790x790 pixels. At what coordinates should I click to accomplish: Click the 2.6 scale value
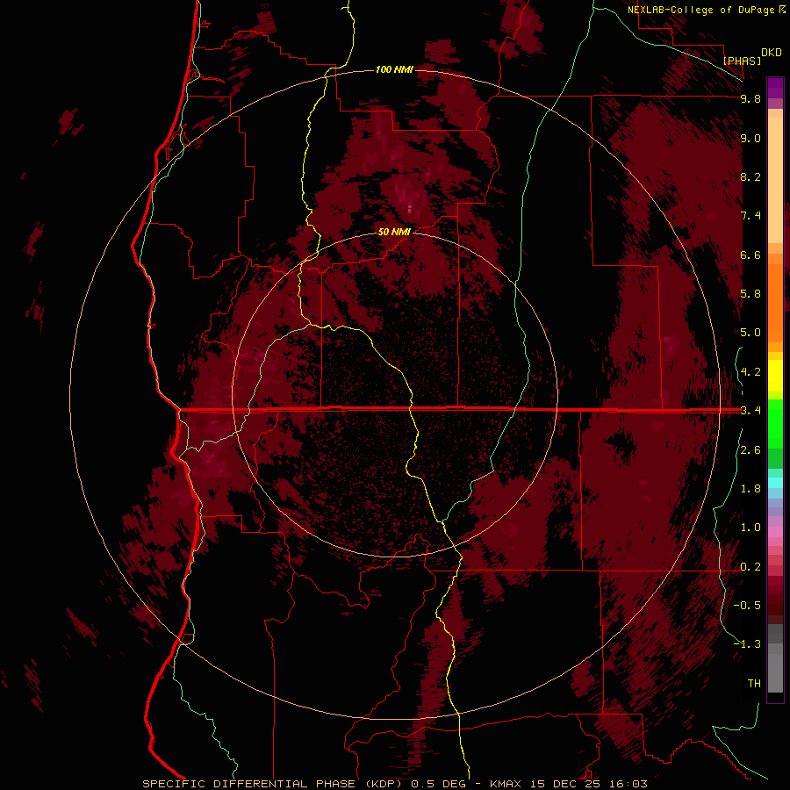pos(750,450)
